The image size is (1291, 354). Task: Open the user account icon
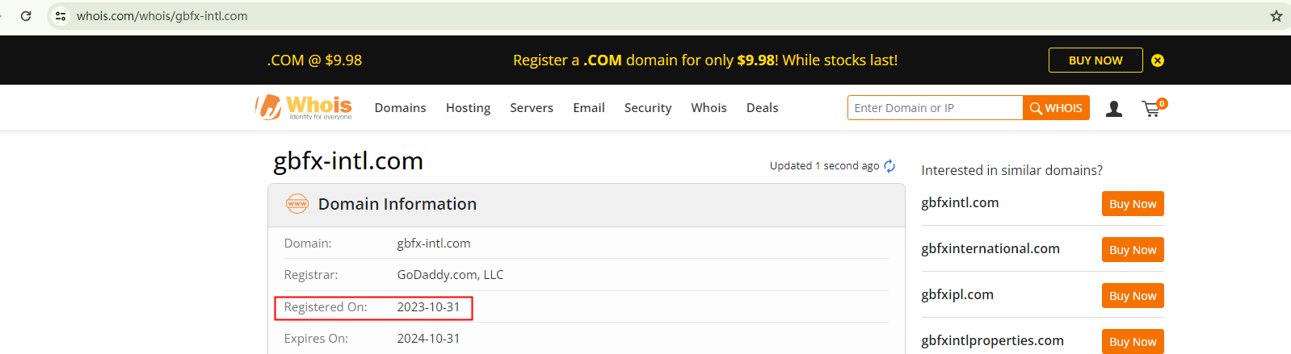click(1114, 109)
